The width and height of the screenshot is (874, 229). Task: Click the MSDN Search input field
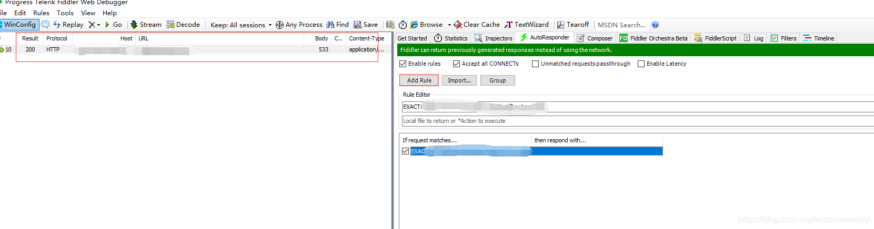(621, 25)
